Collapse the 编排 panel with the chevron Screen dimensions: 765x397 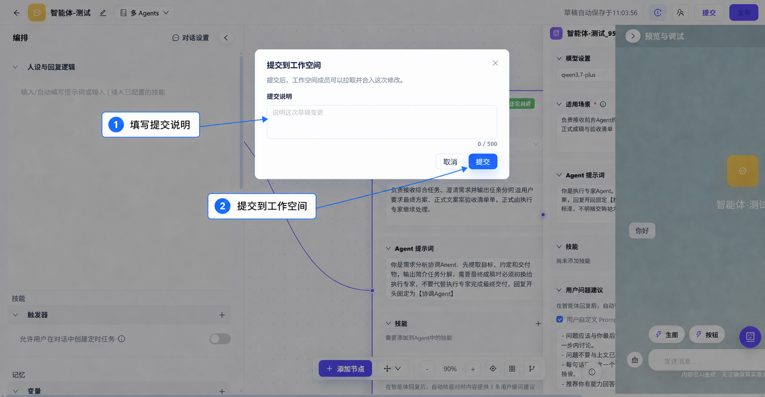tap(226, 38)
